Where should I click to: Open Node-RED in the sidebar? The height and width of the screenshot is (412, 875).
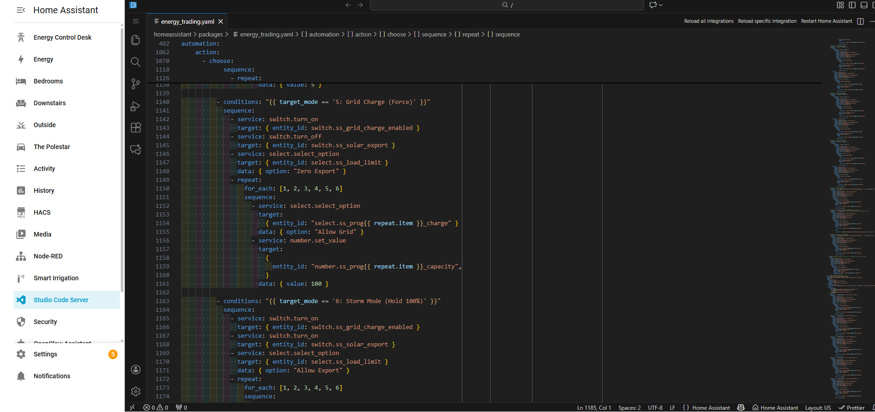pos(67,256)
